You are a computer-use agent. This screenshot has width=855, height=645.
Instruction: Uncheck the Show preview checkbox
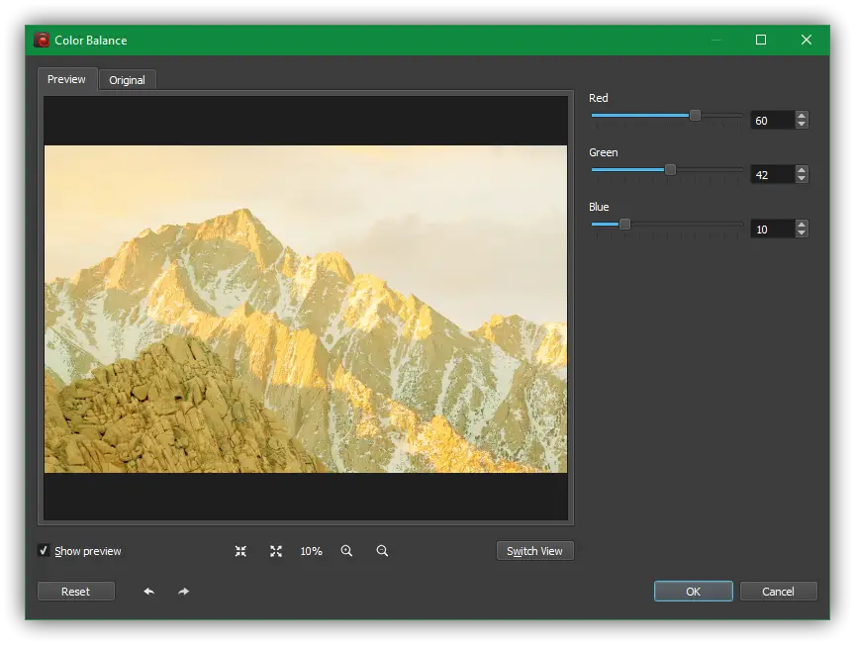tap(44, 551)
